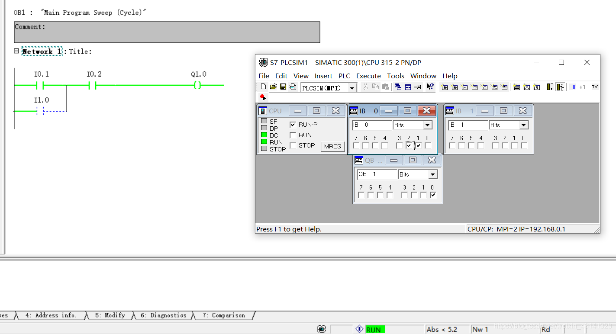Insert a Bit Memory subwindow
Viewport: 616px width, 334px height.
click(464, 87)
